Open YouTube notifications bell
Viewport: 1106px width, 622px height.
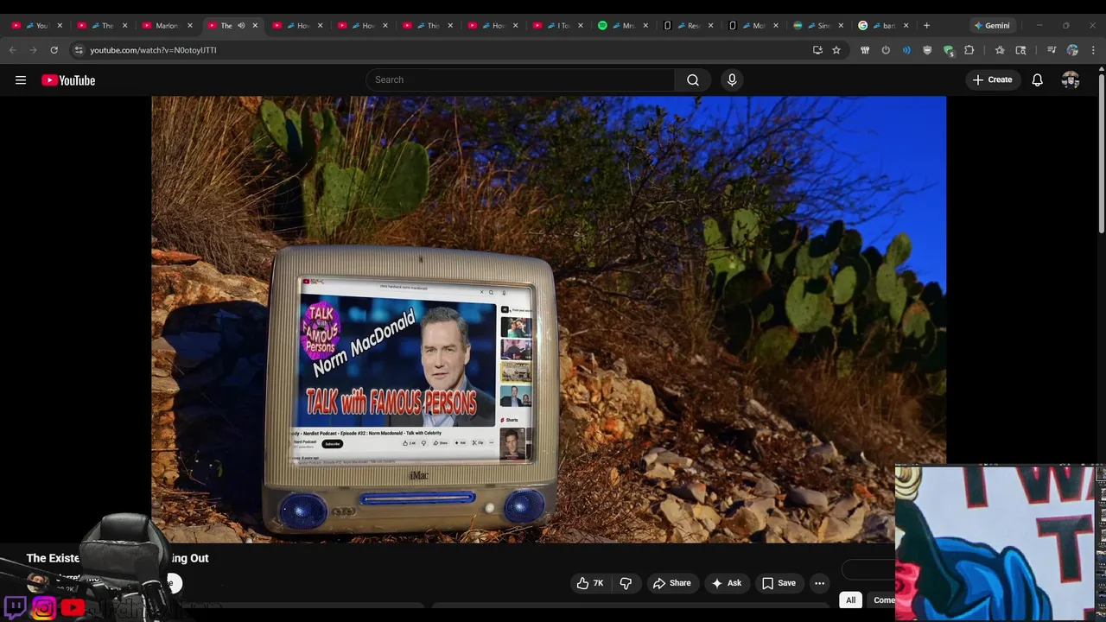1038,79
